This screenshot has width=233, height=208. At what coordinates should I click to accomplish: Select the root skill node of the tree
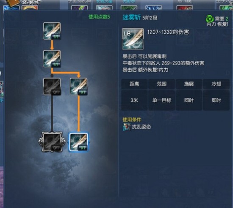(x=52, y=31)
